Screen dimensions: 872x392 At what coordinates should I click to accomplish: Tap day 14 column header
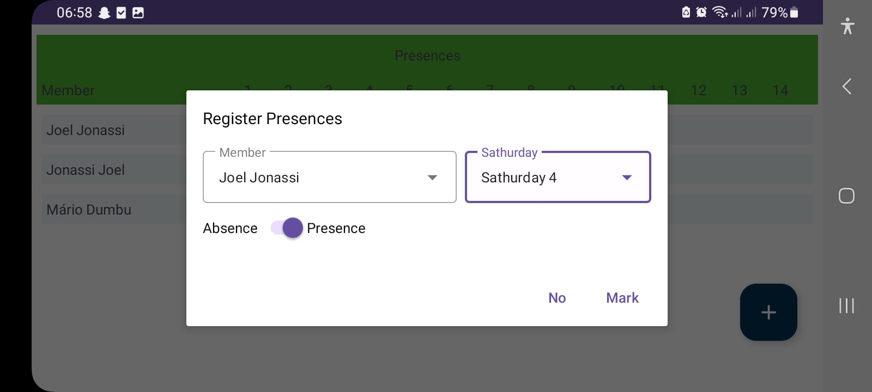(780, 90)
